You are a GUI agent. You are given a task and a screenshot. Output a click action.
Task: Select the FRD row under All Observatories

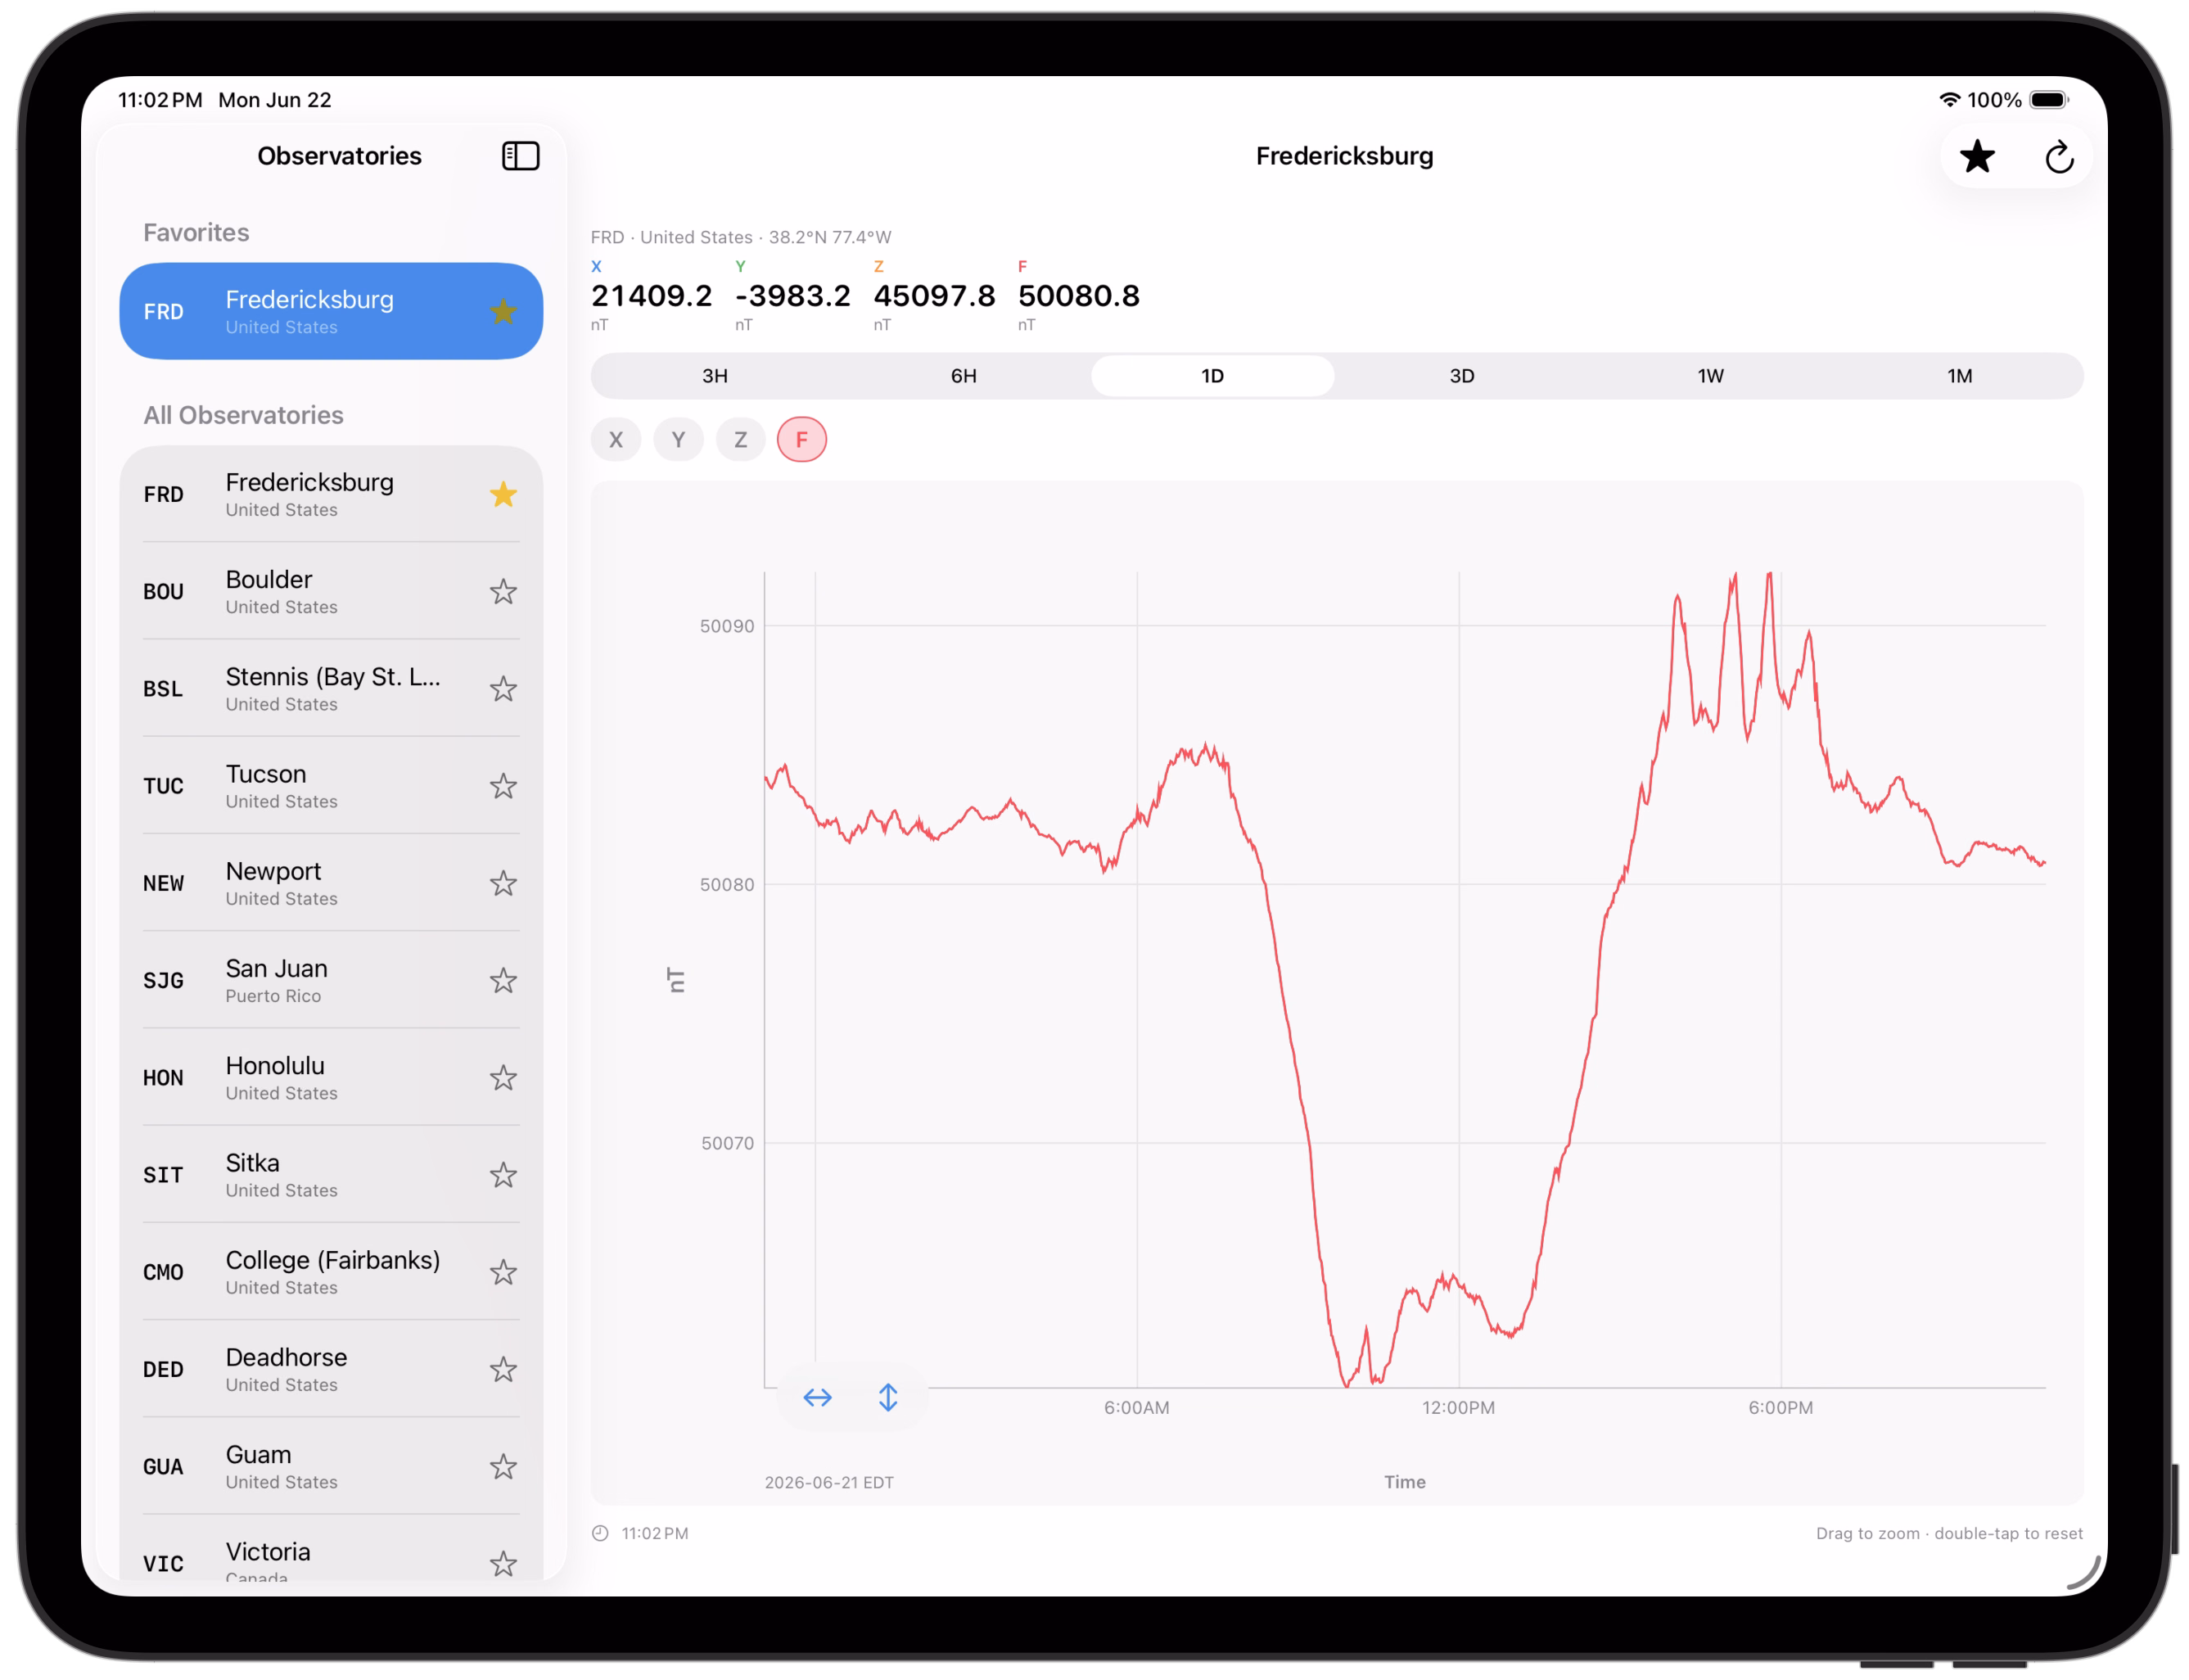coord(331,494)
